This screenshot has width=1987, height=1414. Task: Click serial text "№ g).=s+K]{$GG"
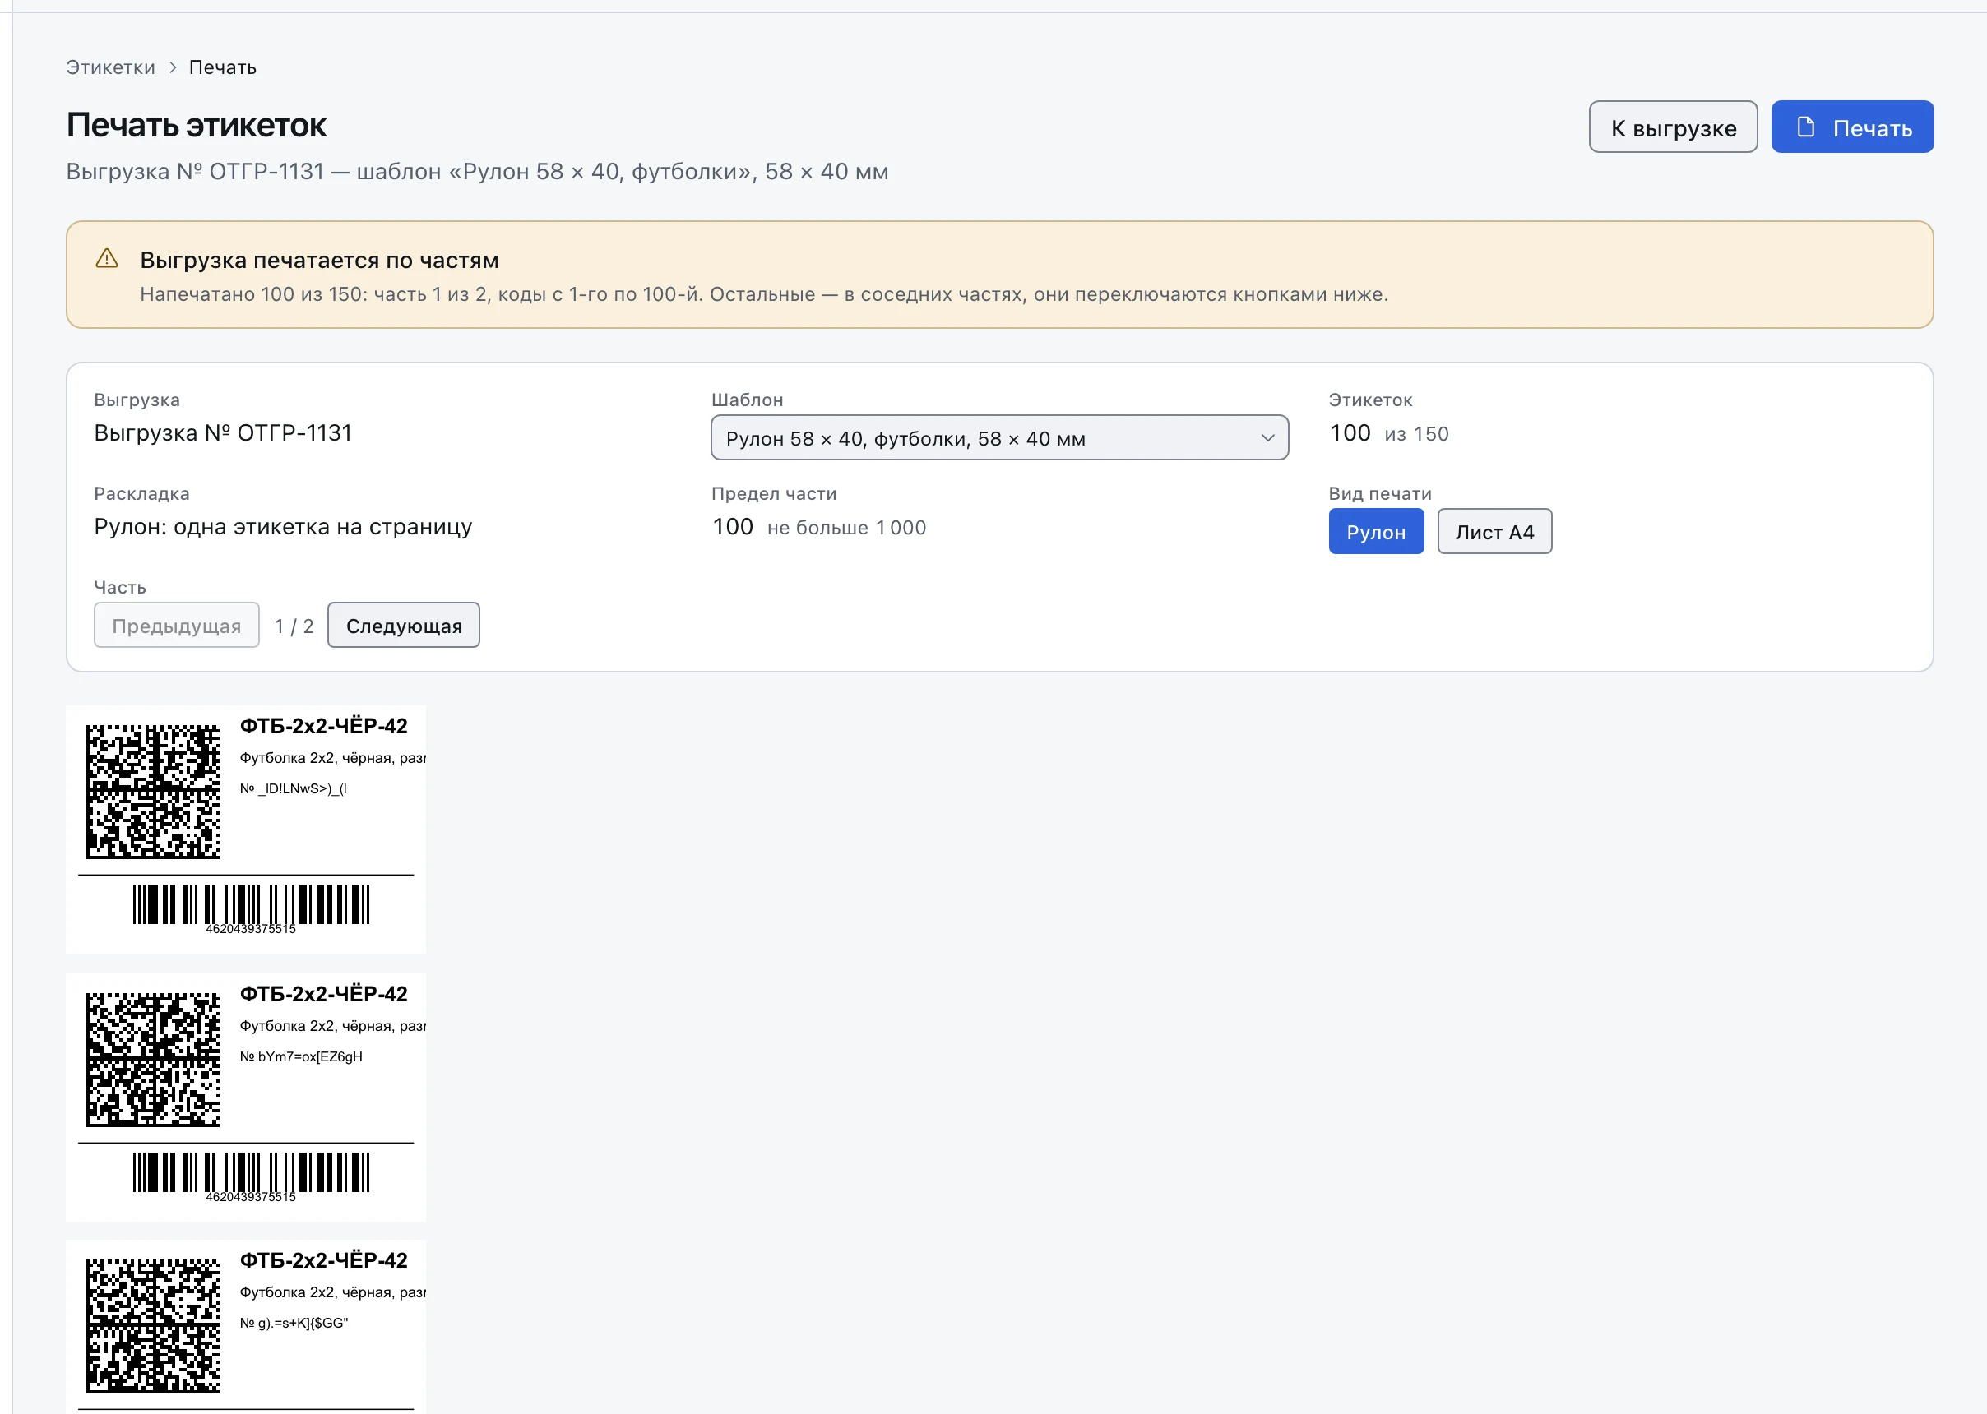(294, 1324)
